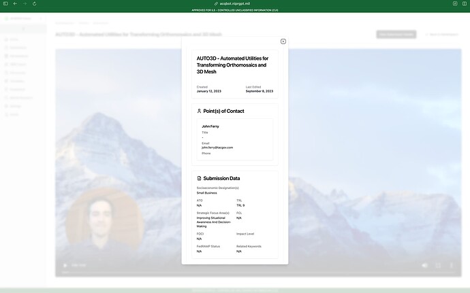The width and height of the screenshot is (470, 293).
Task: Click the "Last Edited" label
Action: (253, 87)
